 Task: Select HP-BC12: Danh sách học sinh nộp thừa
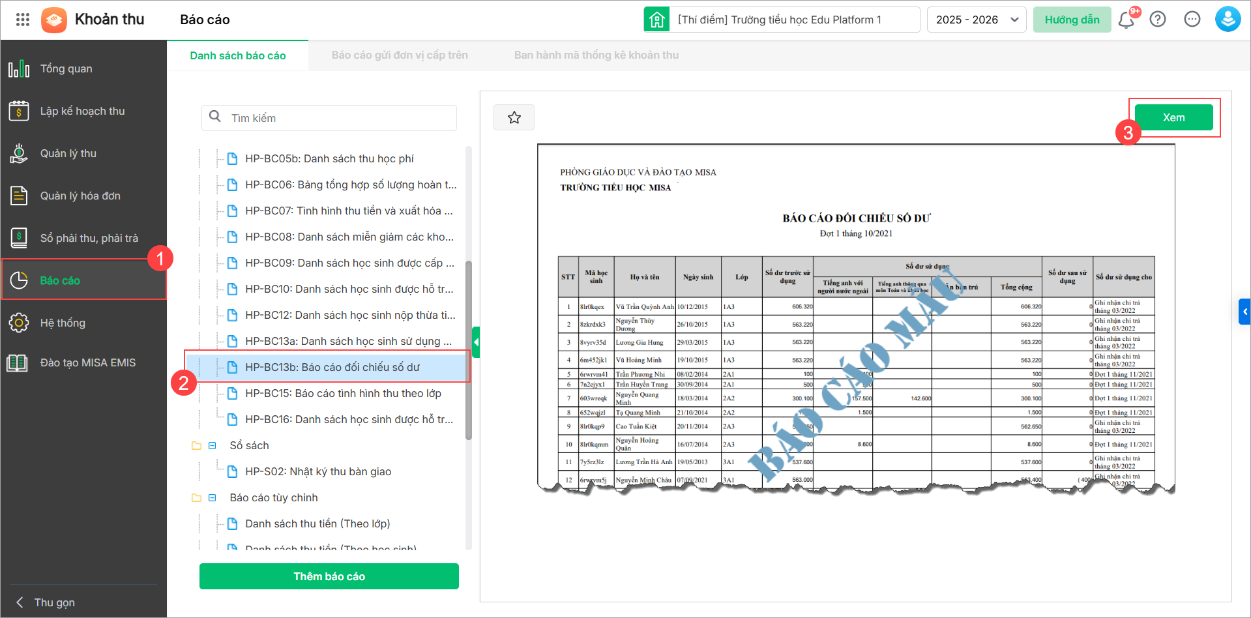pos(350,315)
